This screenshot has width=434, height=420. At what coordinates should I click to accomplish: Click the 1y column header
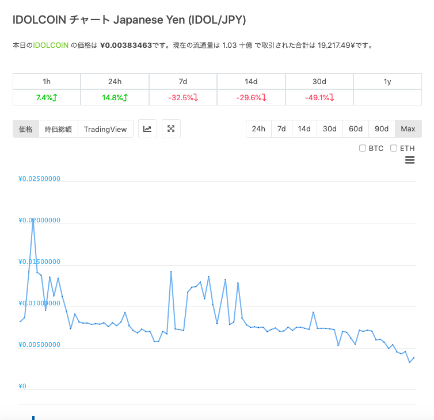(387, 82)
